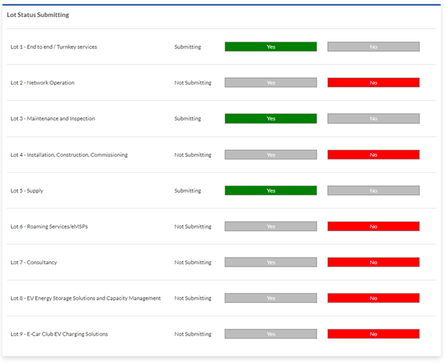Viewport: 445px width, 363px height.
Task: Select Yes for Lot 1 End to end services
Action: (x=270, y=47)
